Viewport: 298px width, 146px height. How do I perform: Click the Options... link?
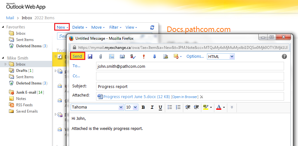point(195,56)
